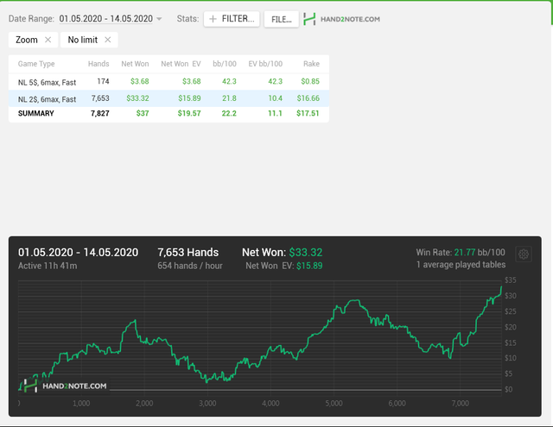Open the Date Range dropdown arrow
553x427 pixels.
[159, 19]
